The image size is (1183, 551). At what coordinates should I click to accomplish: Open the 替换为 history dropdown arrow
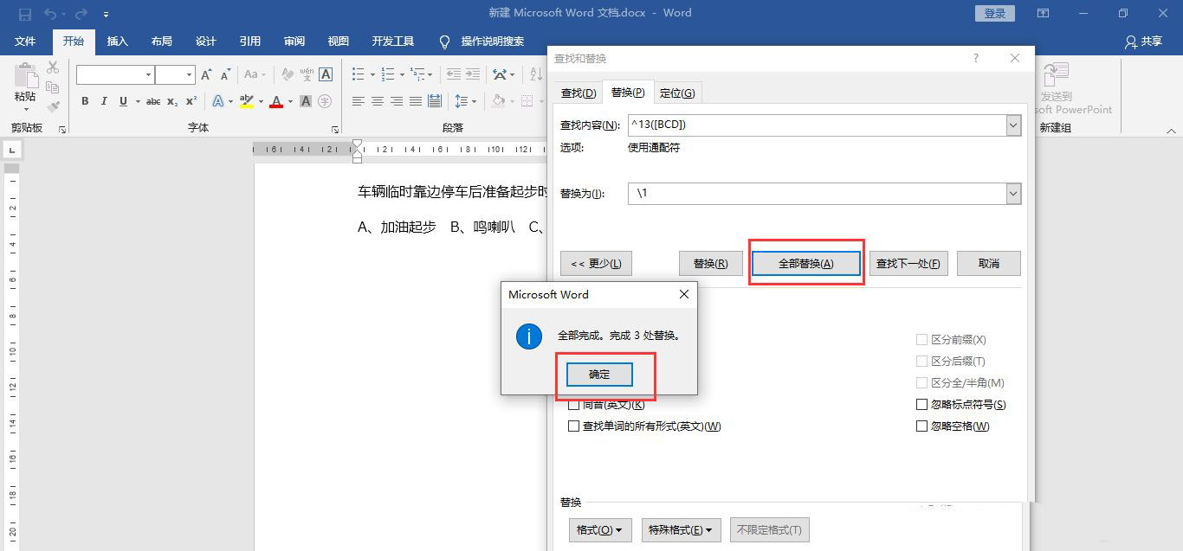(1013, 194)
